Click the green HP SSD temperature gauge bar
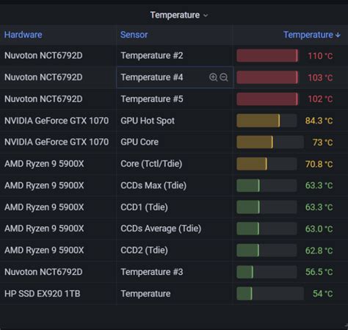This screenshot has width=348, height=330. (x=244, y=293)
